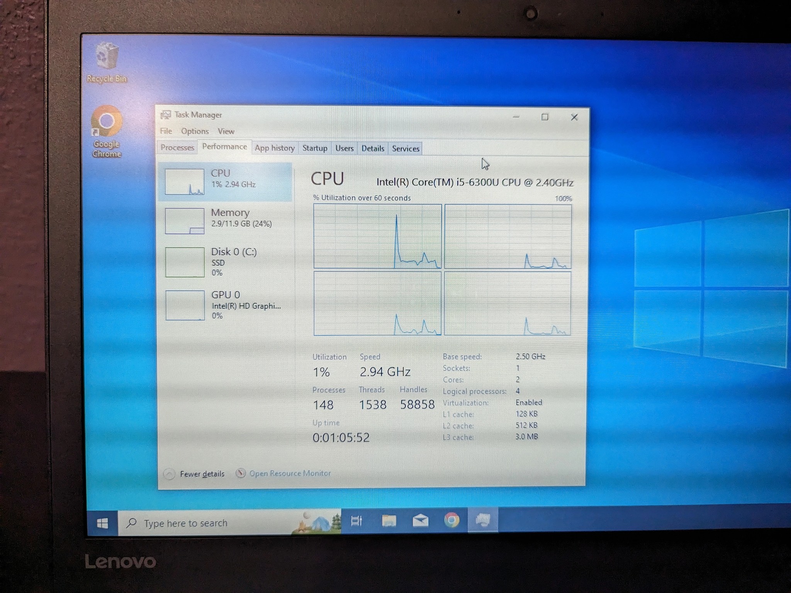This screenshot has width=791, height=593.
Task: Click the 2.94 GHz speed value
Action: [x=385, y=371]
